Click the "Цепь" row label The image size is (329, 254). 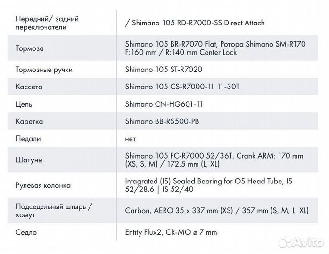coord(24,104)
